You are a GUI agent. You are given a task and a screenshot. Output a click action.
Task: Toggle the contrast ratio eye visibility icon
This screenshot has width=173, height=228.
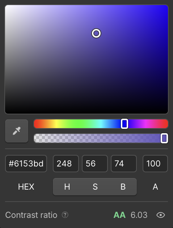[x=161, y=215]
